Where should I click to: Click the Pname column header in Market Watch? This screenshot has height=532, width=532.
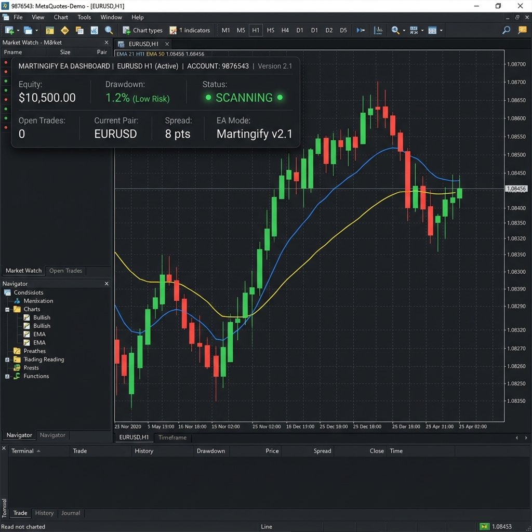pyautogui.click(x=13, y=52)
